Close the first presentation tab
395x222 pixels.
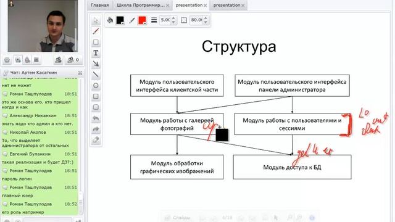pos(206,6)
